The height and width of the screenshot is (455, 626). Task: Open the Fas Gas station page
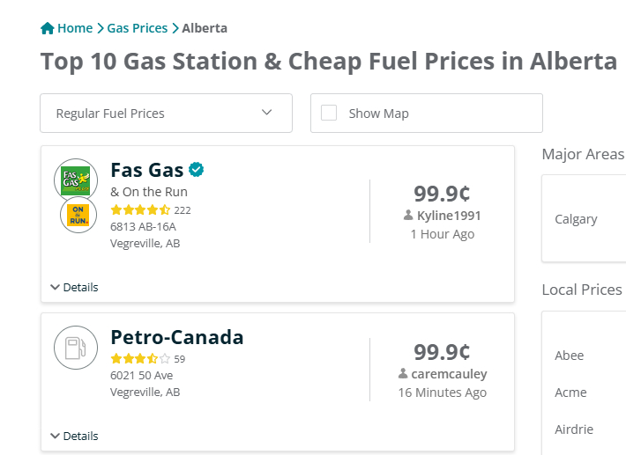coord(146,169)
